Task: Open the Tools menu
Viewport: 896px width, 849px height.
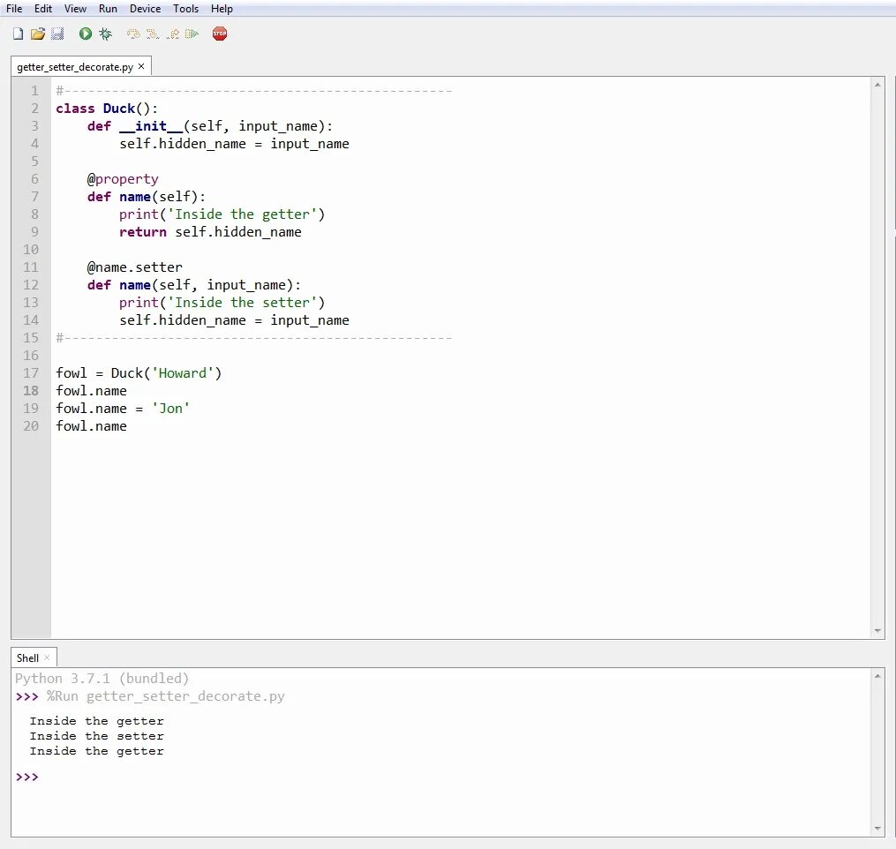Action: [185, 9]
